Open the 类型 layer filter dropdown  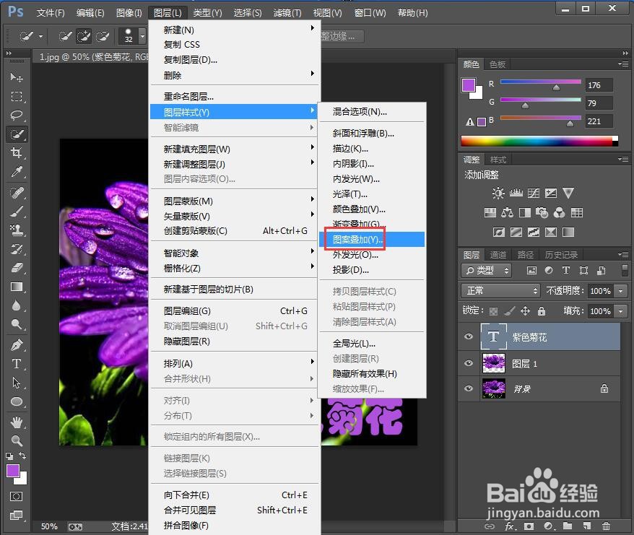pos(488,270)
